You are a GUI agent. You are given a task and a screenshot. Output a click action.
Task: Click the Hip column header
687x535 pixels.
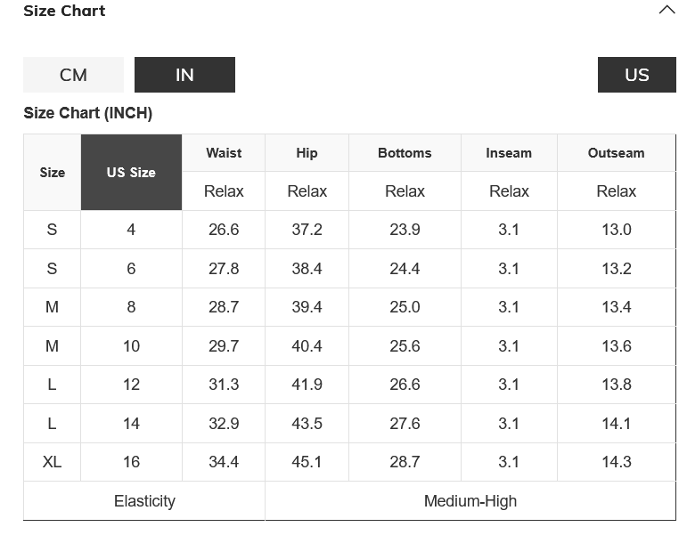point(307,153)
